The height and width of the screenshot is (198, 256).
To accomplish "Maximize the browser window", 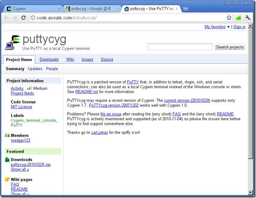I will coord(236,3).
